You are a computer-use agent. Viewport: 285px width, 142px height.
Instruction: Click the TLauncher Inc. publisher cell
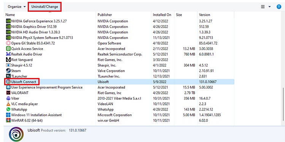point(109,76)
